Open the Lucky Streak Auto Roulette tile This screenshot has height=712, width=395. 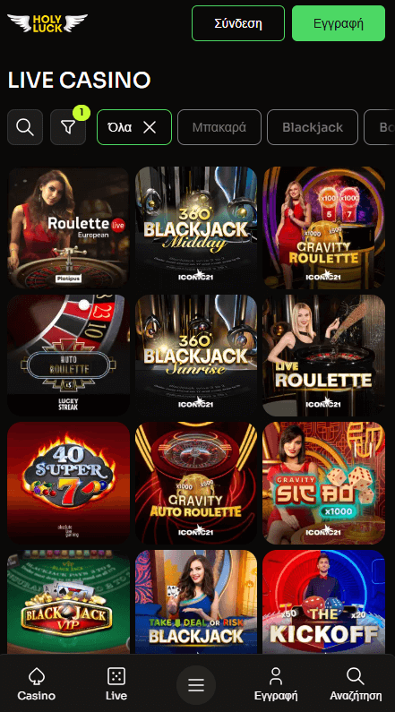coord(69,355)
